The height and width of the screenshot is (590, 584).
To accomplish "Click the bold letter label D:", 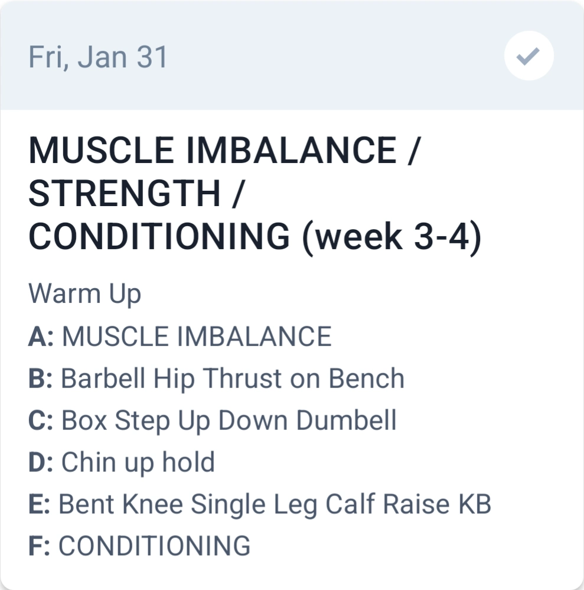I will [41, 462].
